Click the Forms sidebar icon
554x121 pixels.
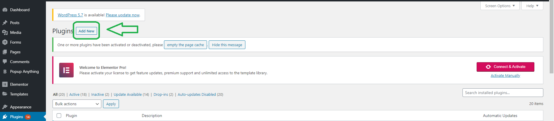(x=5, y=42)
